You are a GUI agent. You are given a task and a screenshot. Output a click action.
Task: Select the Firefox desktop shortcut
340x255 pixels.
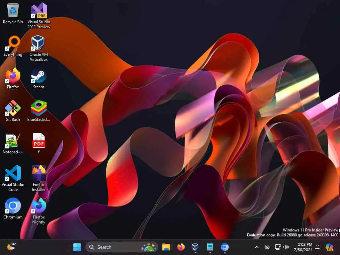(13, 78)
